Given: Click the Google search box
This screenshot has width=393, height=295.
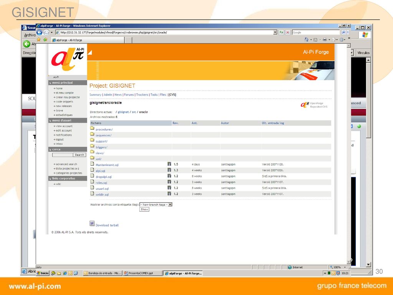Looking at the screenshot, I should pyautogui.click(x=315, y=32).
